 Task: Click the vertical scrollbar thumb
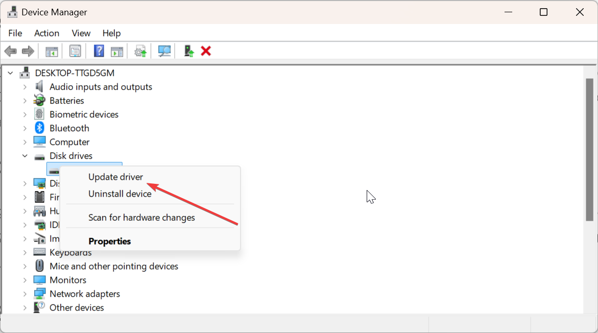click(x=590, y=150)
